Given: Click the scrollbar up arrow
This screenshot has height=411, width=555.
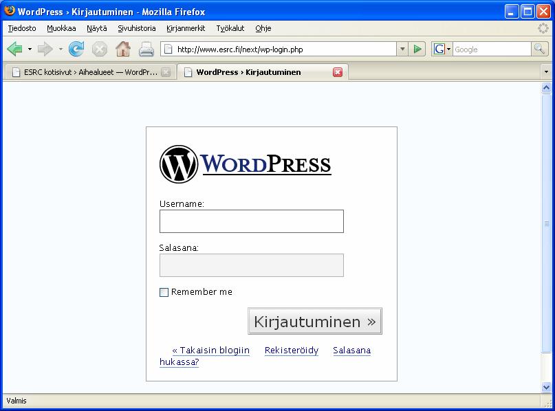Looking at the screenshot, I should click(x=546, y=88).
